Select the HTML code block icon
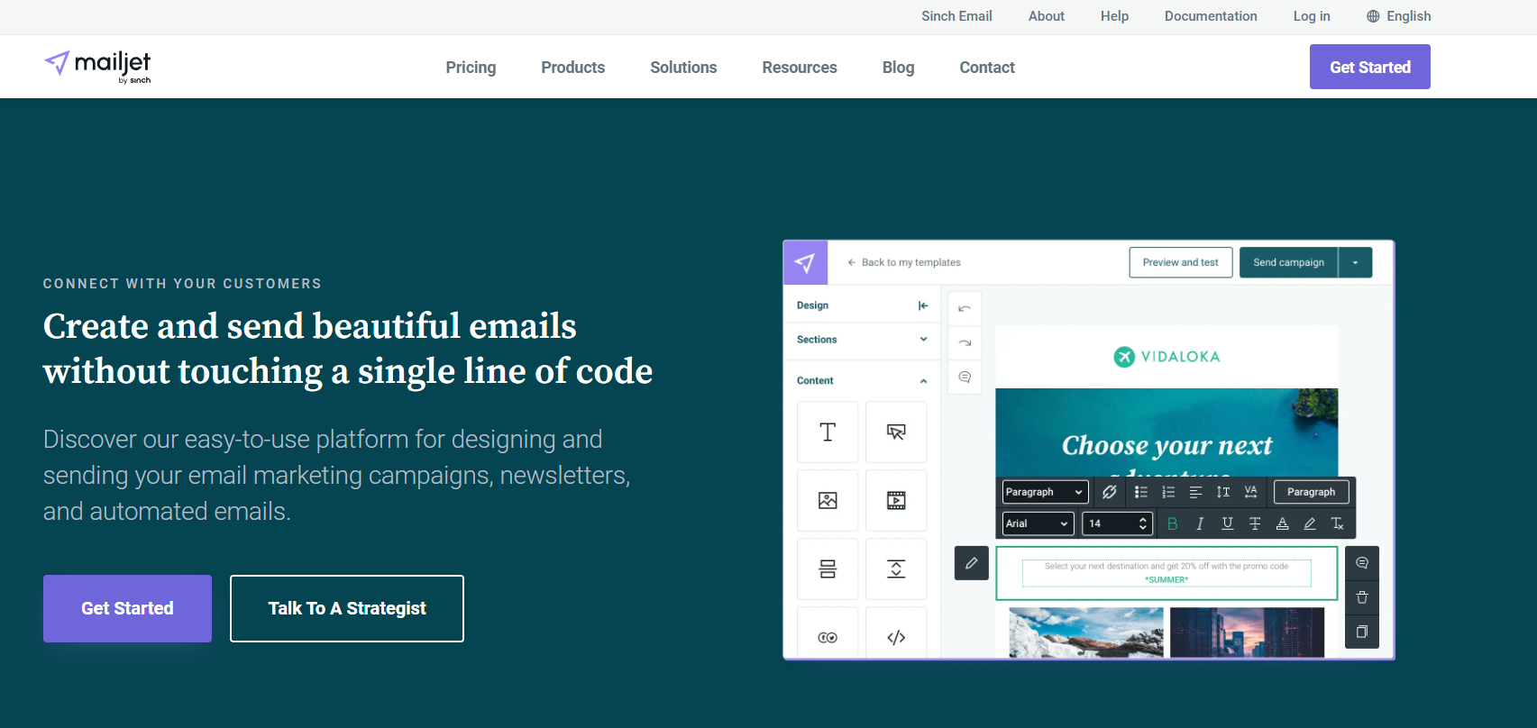 pos(896,638)
